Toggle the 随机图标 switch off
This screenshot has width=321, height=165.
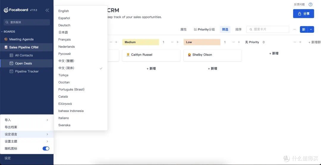[46, 149]
